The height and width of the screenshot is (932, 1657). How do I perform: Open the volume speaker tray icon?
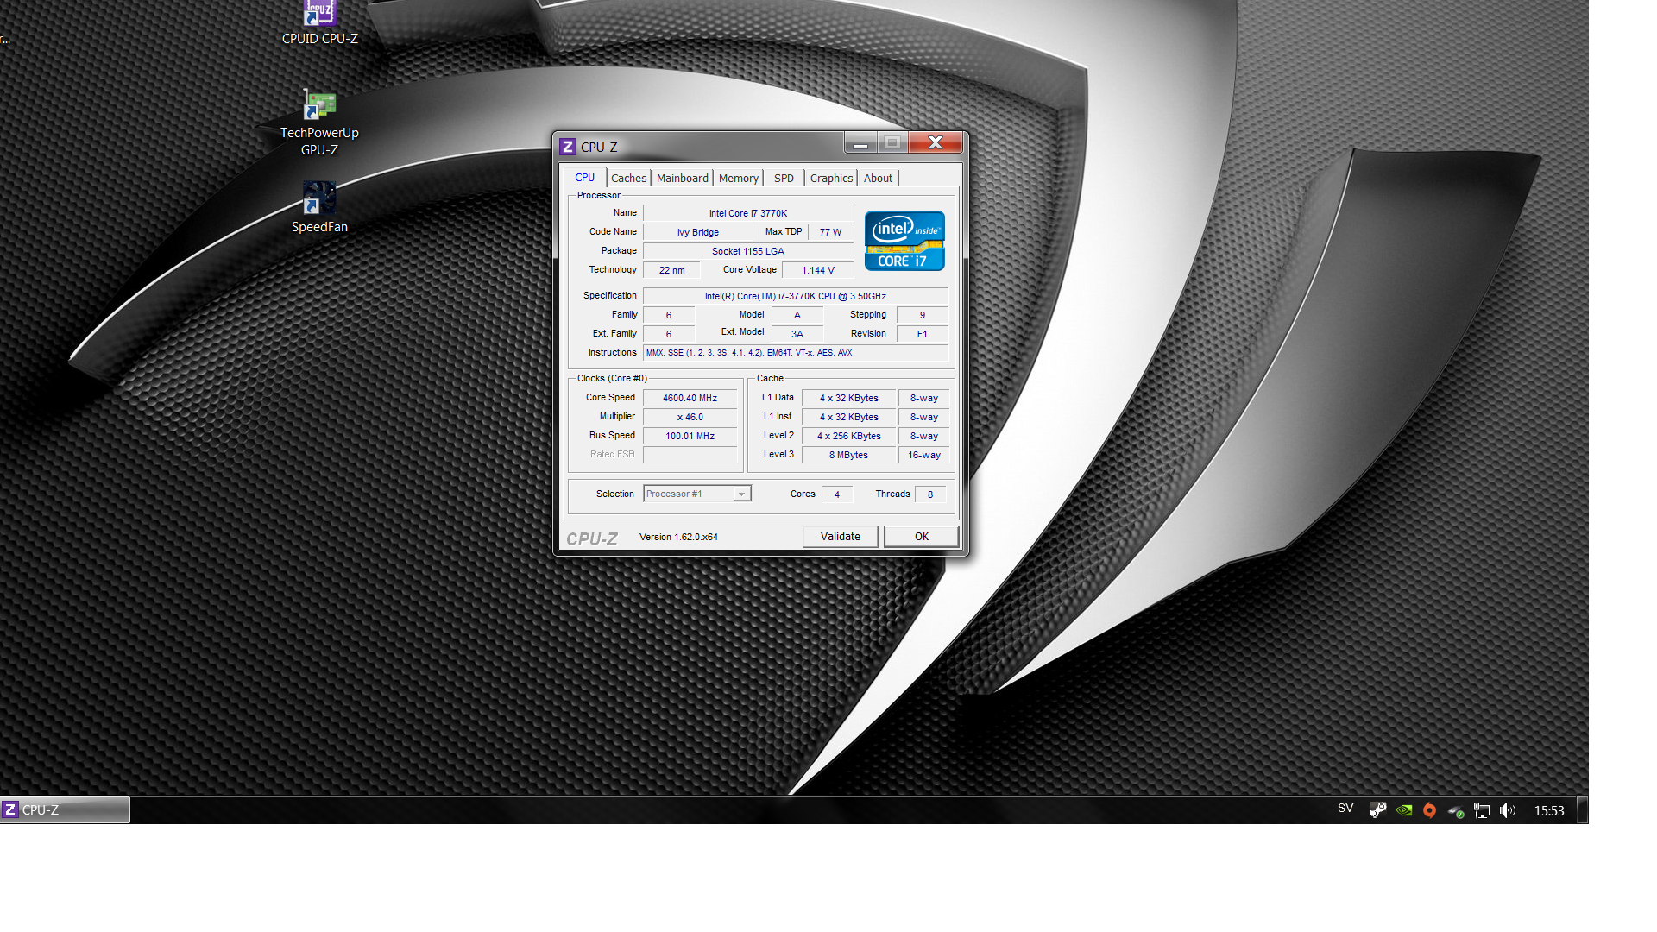coord(1508,810)
